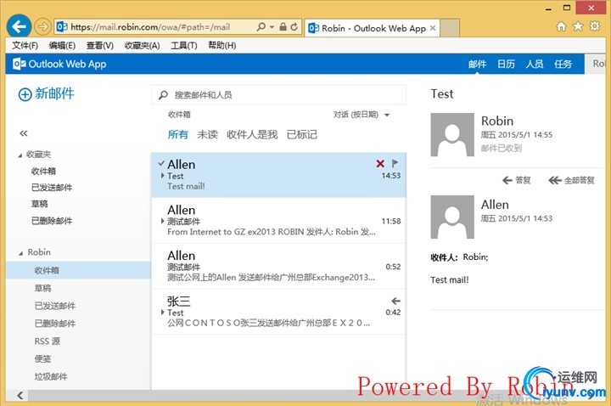611x406 pixels.
Task: Click the Outlook site icon in address bar
Action: (x=62, y=26)
